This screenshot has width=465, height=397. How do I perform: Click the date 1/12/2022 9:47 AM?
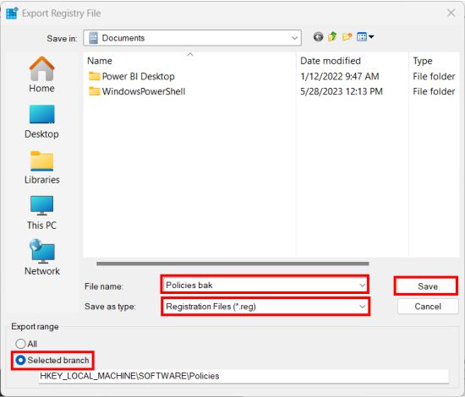pyautogui.click(x=340, y=76)
